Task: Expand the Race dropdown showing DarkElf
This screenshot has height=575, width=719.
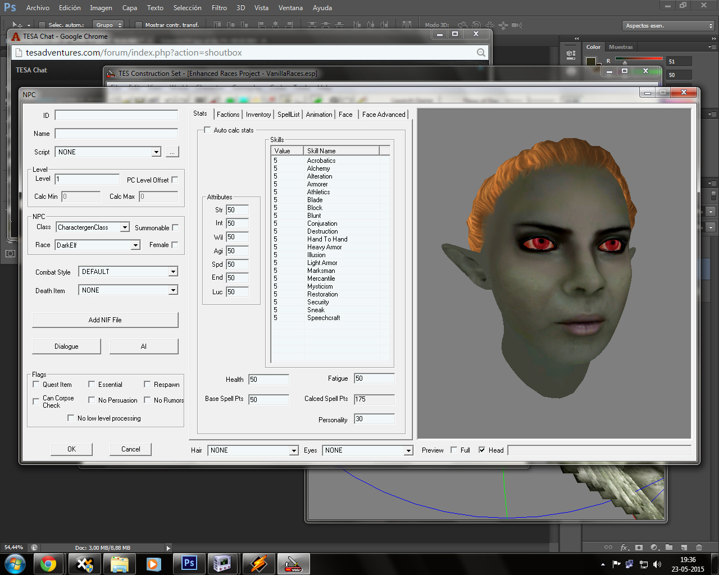Action: click(x=135, y=245)
